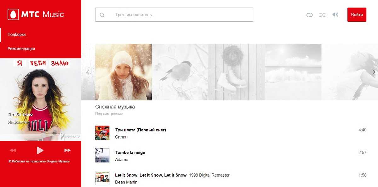Click the Tombe la neige album cover
Viewport: 378px width, 187px height.
[102, 156]
